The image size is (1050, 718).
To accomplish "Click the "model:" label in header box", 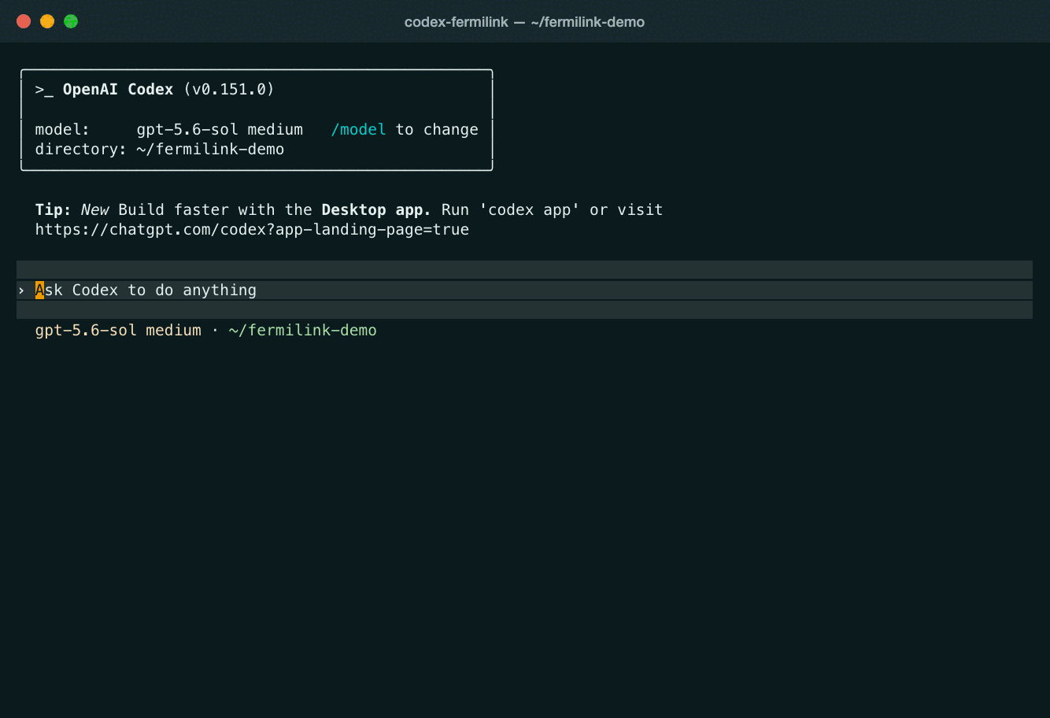I will (63, 130).
